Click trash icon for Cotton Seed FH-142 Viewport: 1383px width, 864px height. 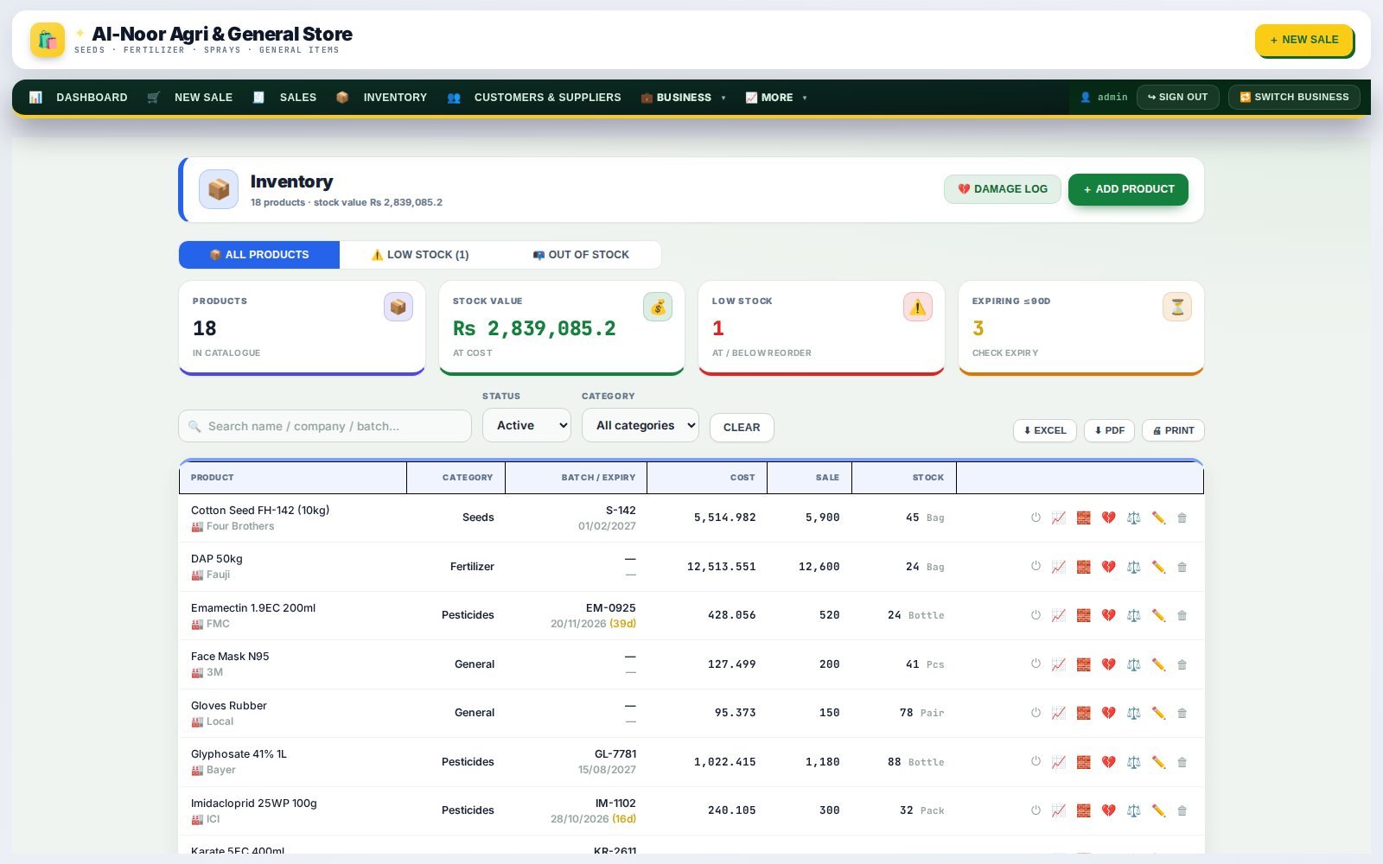coord(1182,518)
